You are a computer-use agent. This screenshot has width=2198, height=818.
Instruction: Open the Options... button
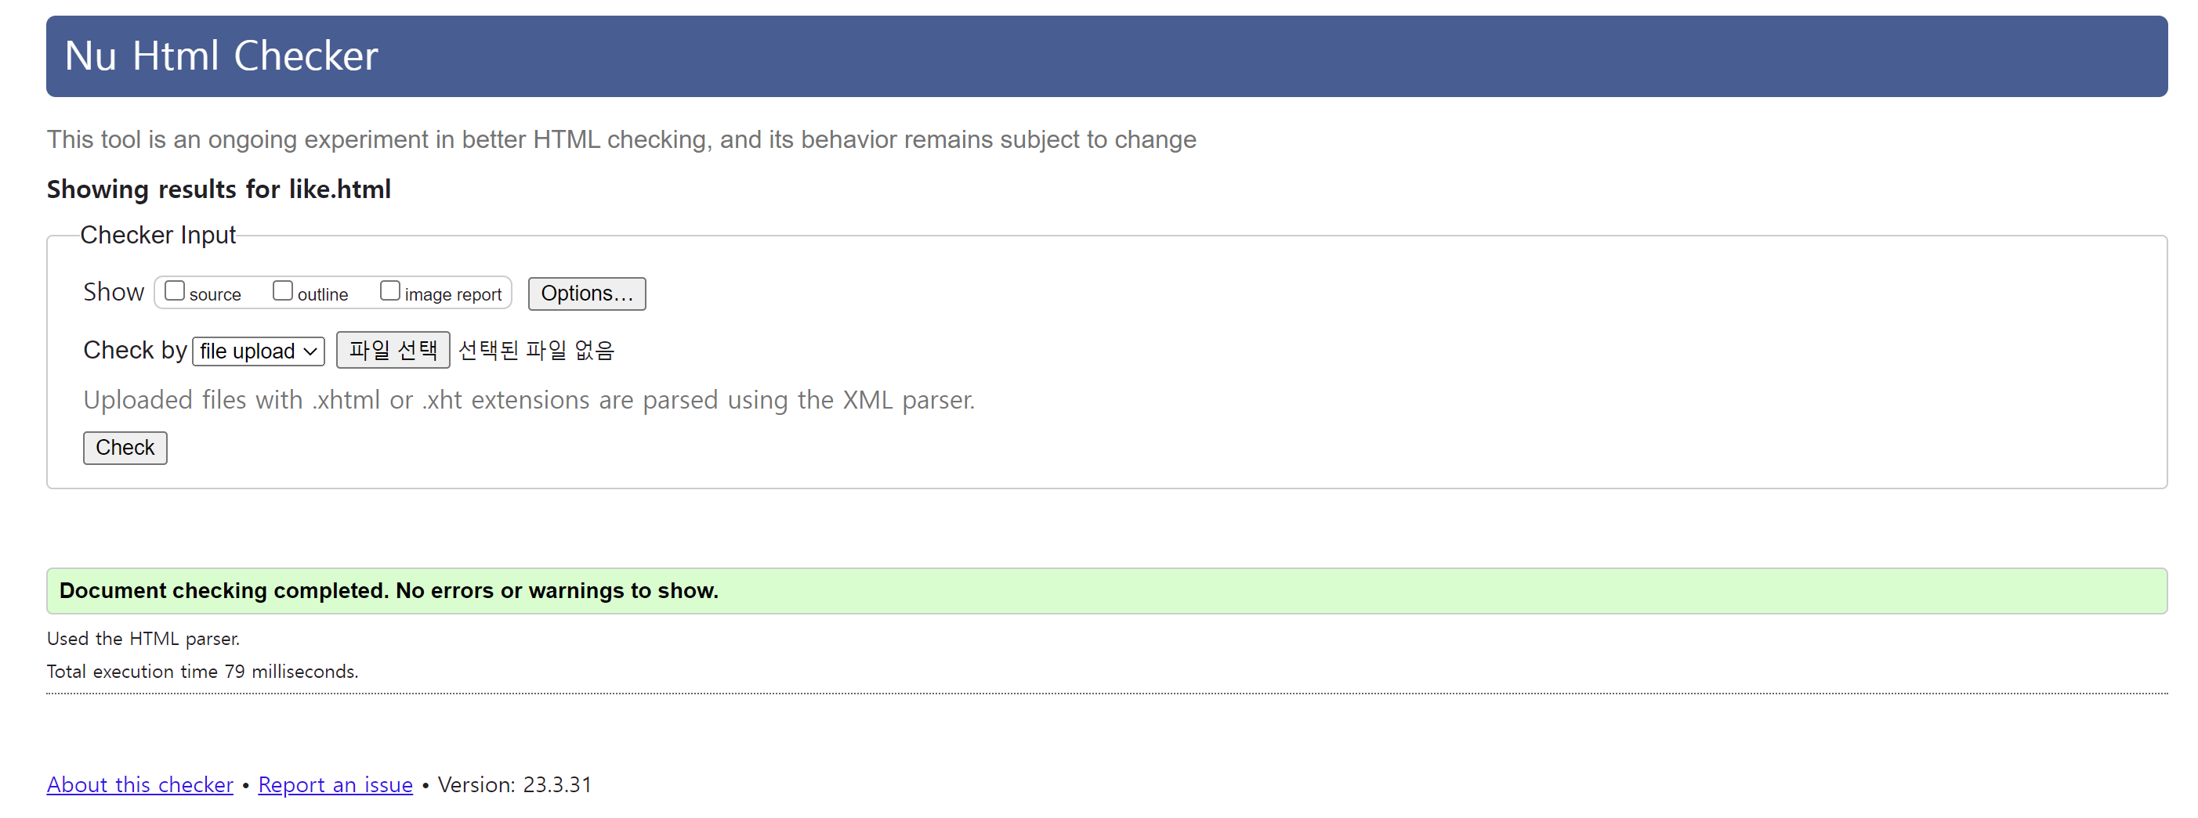(x=586, y=294)
